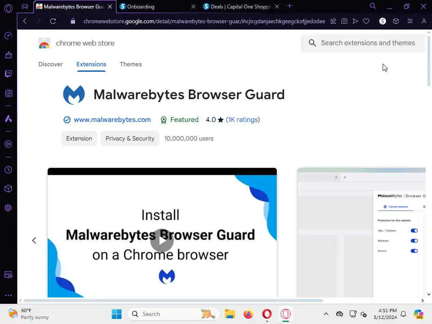This screenshot has height=324, width=432.
Task: Toggle the Ads / Trackers switch in the screenshot preview
Action: [414, 231]
